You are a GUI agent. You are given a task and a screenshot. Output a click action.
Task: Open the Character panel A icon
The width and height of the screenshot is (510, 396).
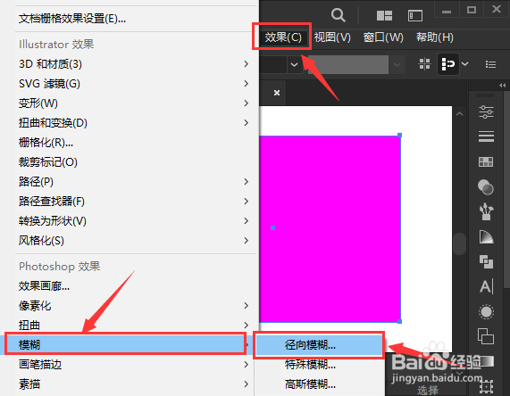click(x=487, y=286)
